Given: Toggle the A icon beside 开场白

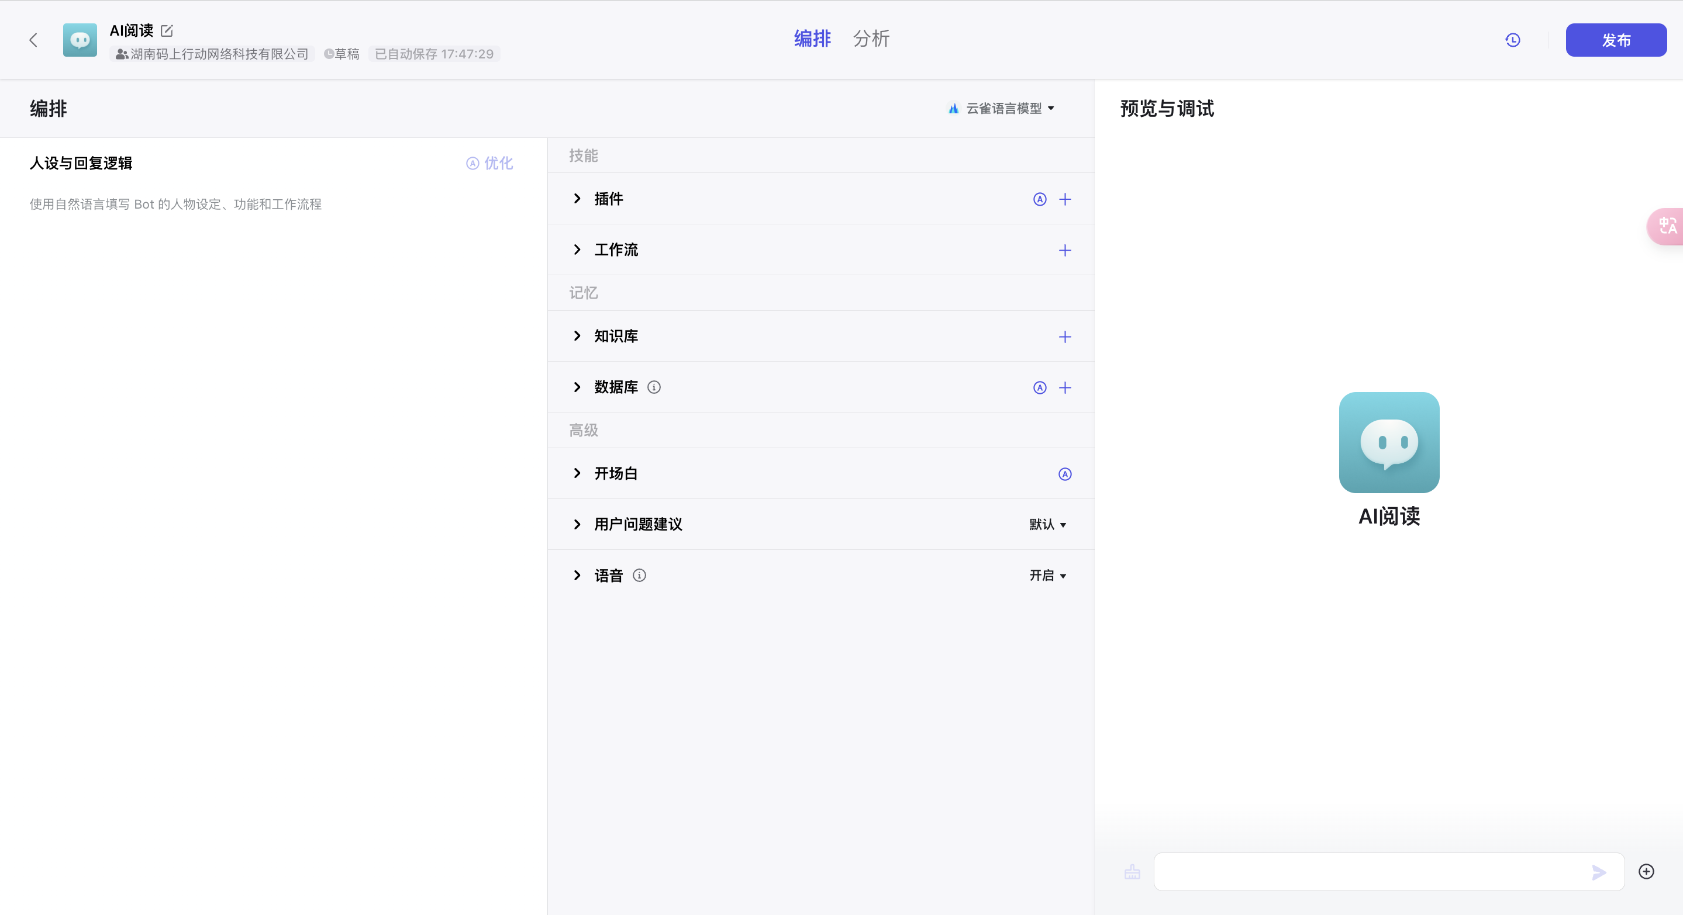Looking at the screenshot, I should 1065,474.
